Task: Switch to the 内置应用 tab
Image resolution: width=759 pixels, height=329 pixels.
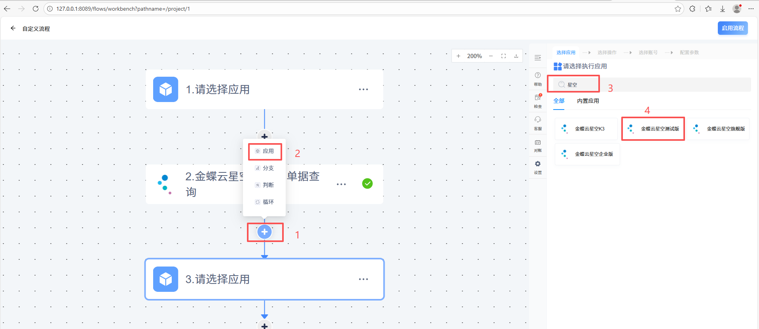Action: (588, 101)
